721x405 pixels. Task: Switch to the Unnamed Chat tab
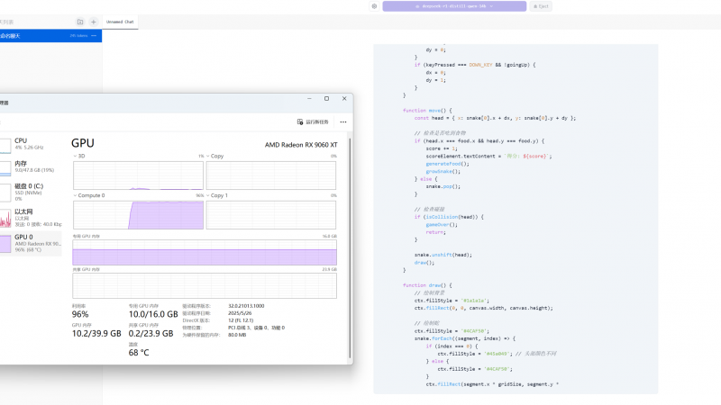click(x=121, y=22)
